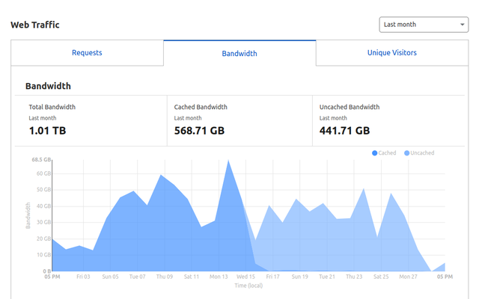
Task: Click the Time (local) axis title
Action: [x=248, y=286]
